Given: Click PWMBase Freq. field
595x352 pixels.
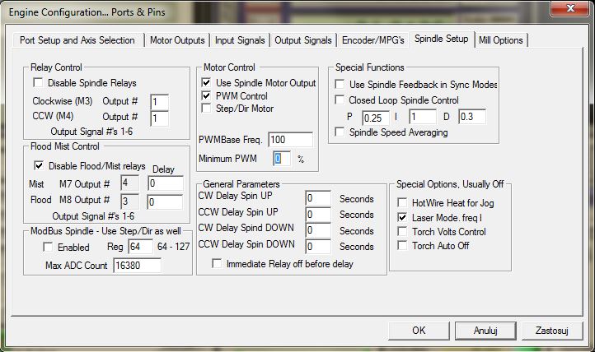Looking at the screenshot, I should pyautogui.click(x=291, y=140).
